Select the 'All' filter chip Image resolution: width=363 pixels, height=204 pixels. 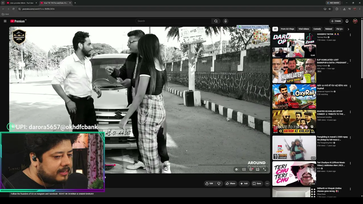(x=275, y=29)
